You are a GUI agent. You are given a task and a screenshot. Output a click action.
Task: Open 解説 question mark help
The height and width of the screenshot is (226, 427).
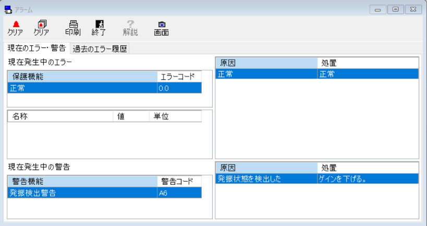[x=130, y=24]
